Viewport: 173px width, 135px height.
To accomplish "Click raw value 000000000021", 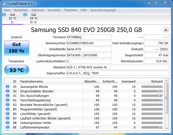I will [x=152, y=127].
